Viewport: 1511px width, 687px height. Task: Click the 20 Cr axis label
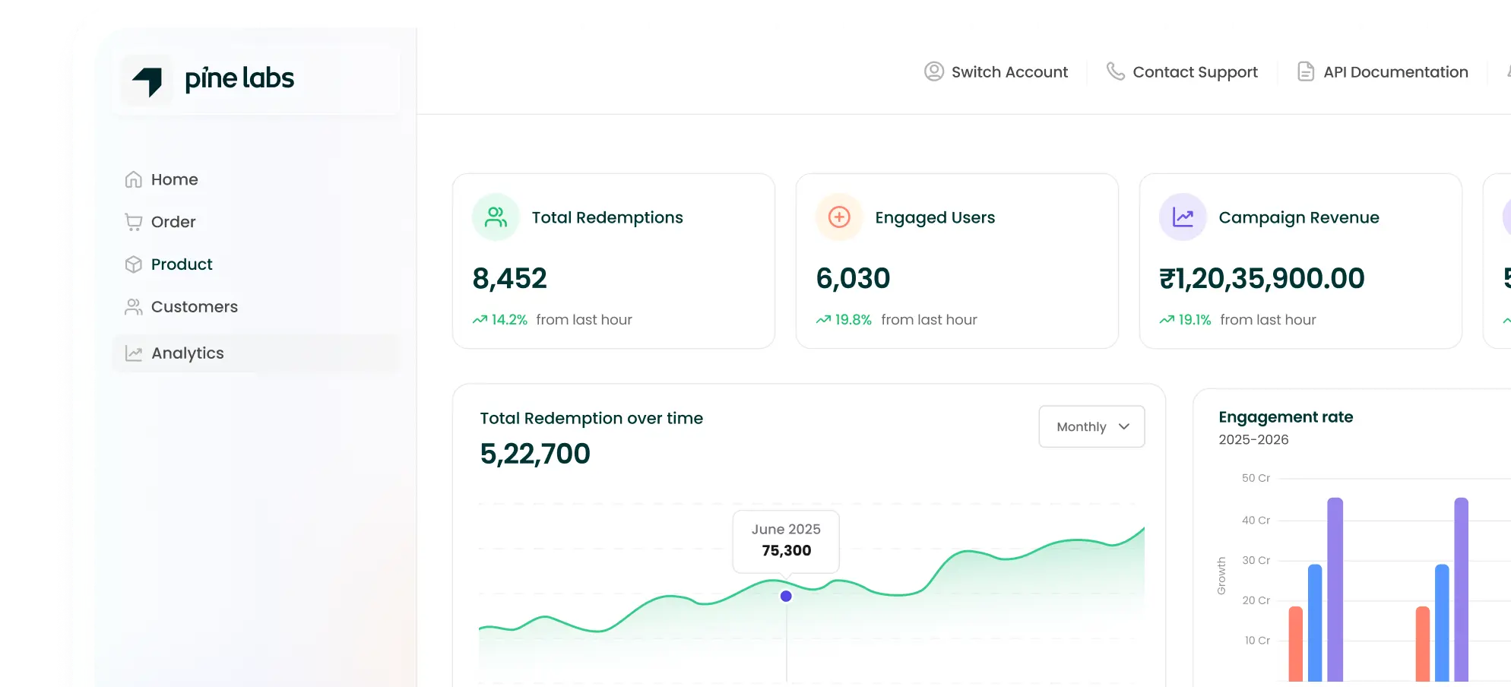(x=1256, y=600)
